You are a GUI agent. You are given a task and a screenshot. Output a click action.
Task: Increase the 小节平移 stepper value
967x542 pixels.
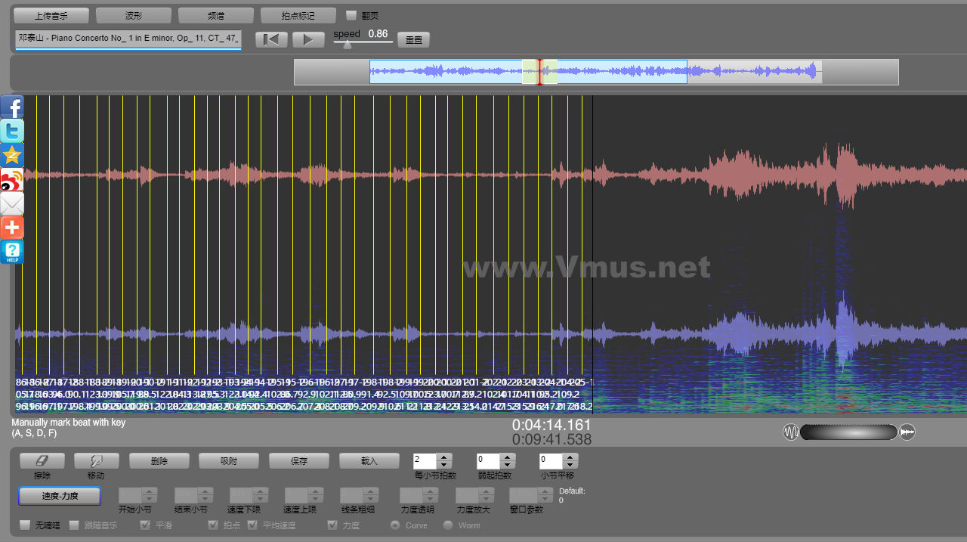tap(570, 457)
